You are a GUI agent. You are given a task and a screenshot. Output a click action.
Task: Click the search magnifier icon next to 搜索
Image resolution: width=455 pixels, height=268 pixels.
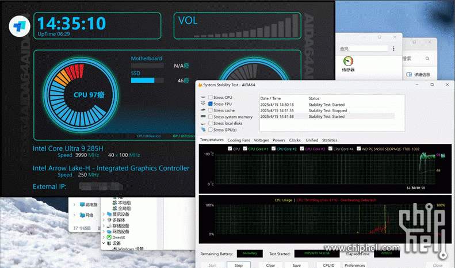pos(427,59)
